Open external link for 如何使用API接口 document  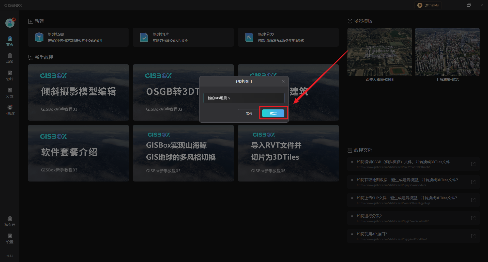click(x=473, y=236)
